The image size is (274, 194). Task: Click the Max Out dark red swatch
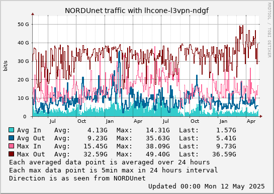(x=11, y=154)
